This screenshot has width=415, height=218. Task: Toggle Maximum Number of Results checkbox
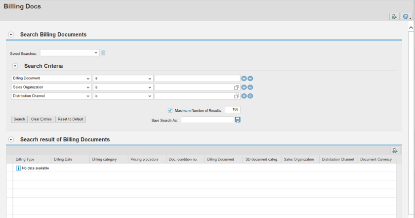(x=170, y=110)
